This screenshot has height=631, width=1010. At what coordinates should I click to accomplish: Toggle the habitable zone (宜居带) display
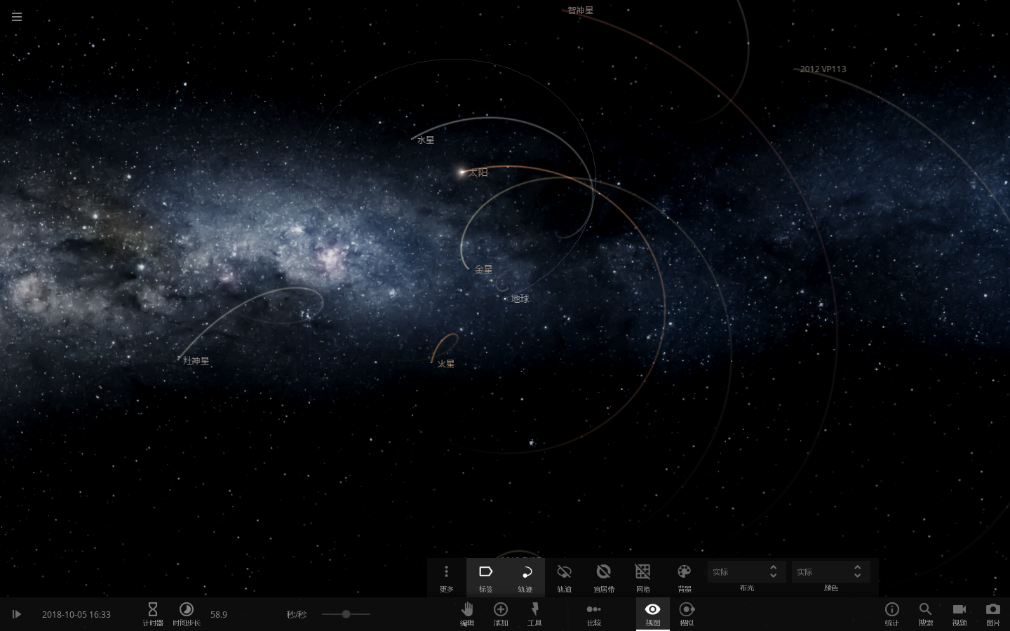pos(604,578)
